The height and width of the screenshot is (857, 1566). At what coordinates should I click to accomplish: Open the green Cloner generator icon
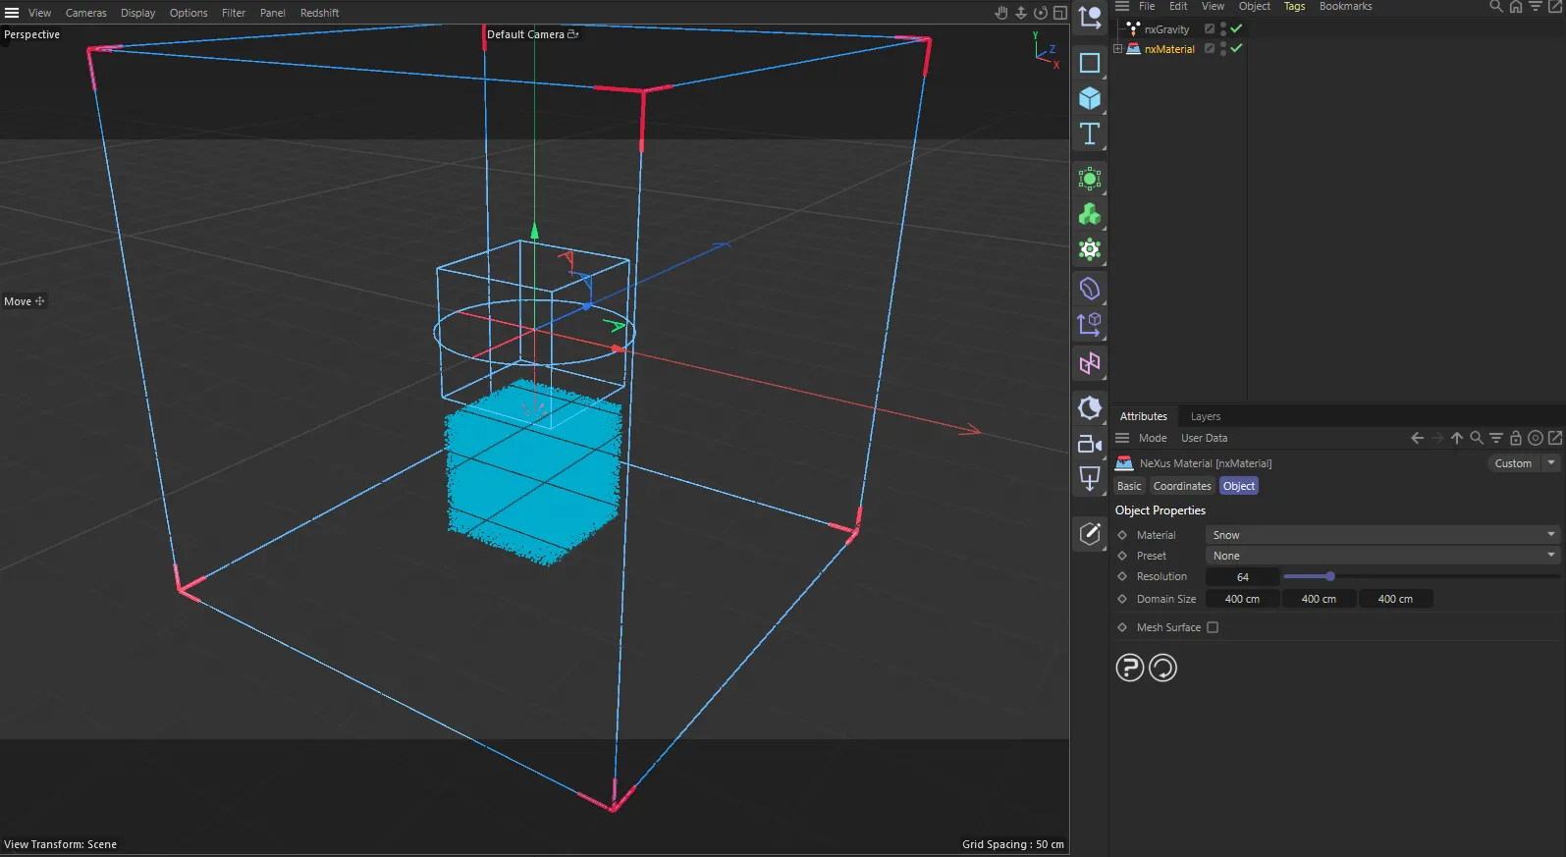click(1090, 215)
